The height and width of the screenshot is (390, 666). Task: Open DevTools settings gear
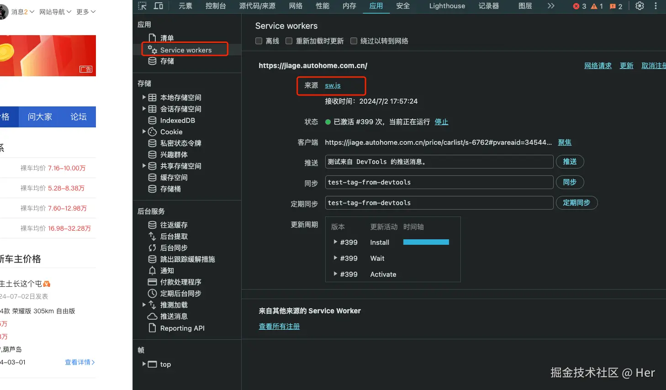[x=640, y=6]
